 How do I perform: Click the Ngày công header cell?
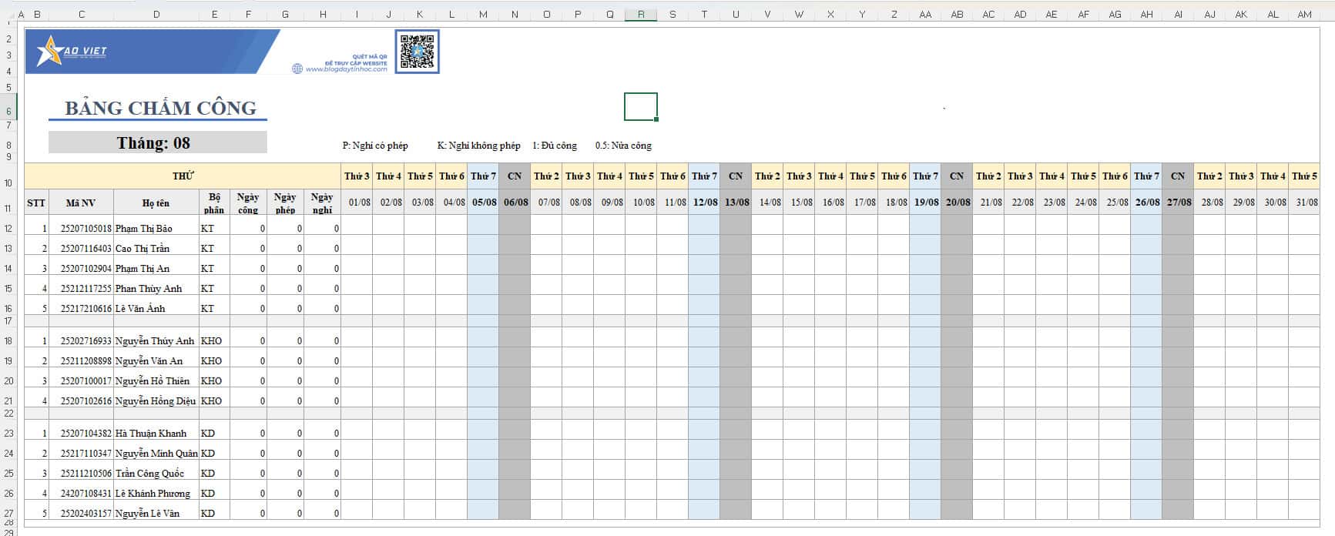[248, 203]
